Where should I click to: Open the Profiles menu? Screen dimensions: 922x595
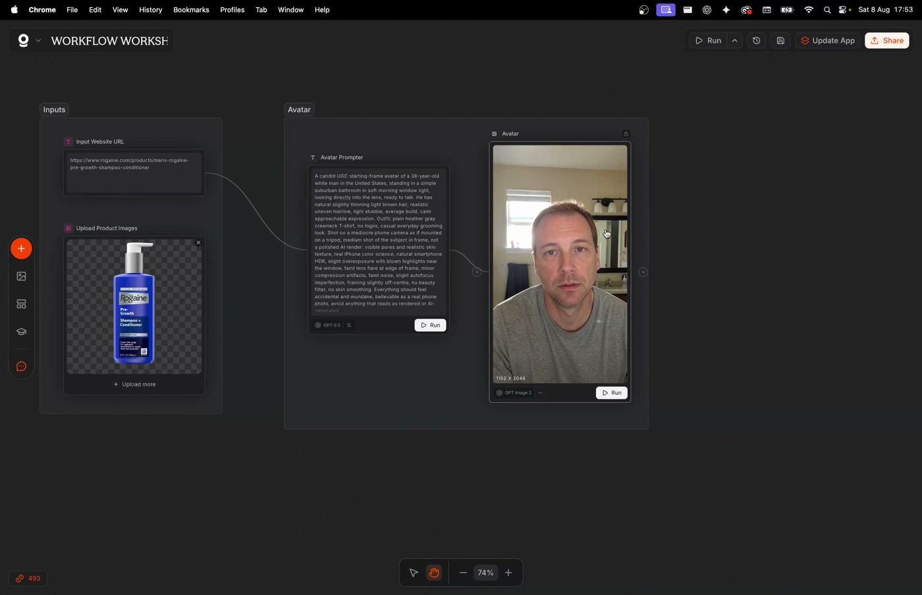click(232, 10)
